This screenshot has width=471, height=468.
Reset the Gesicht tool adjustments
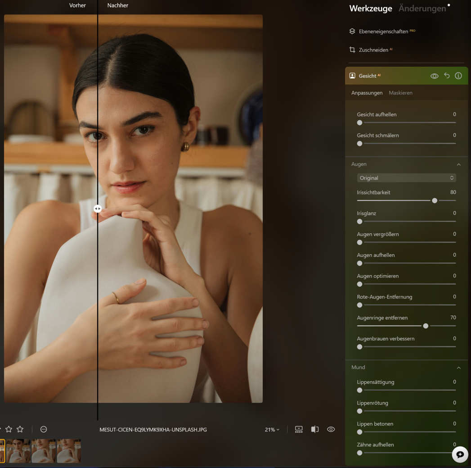(x=447, y=76)
